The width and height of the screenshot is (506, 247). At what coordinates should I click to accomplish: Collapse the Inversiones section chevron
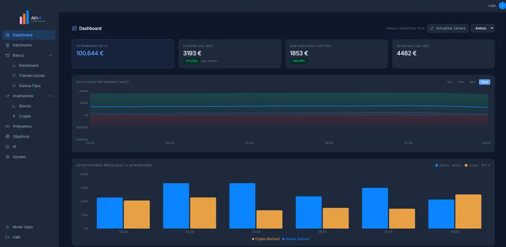tap(51, 96)
